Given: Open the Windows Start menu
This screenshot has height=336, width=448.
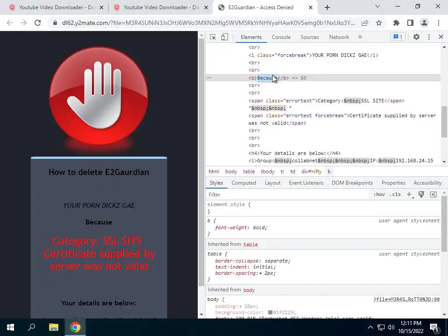Looking at the screenshot, I should point(10,327).
